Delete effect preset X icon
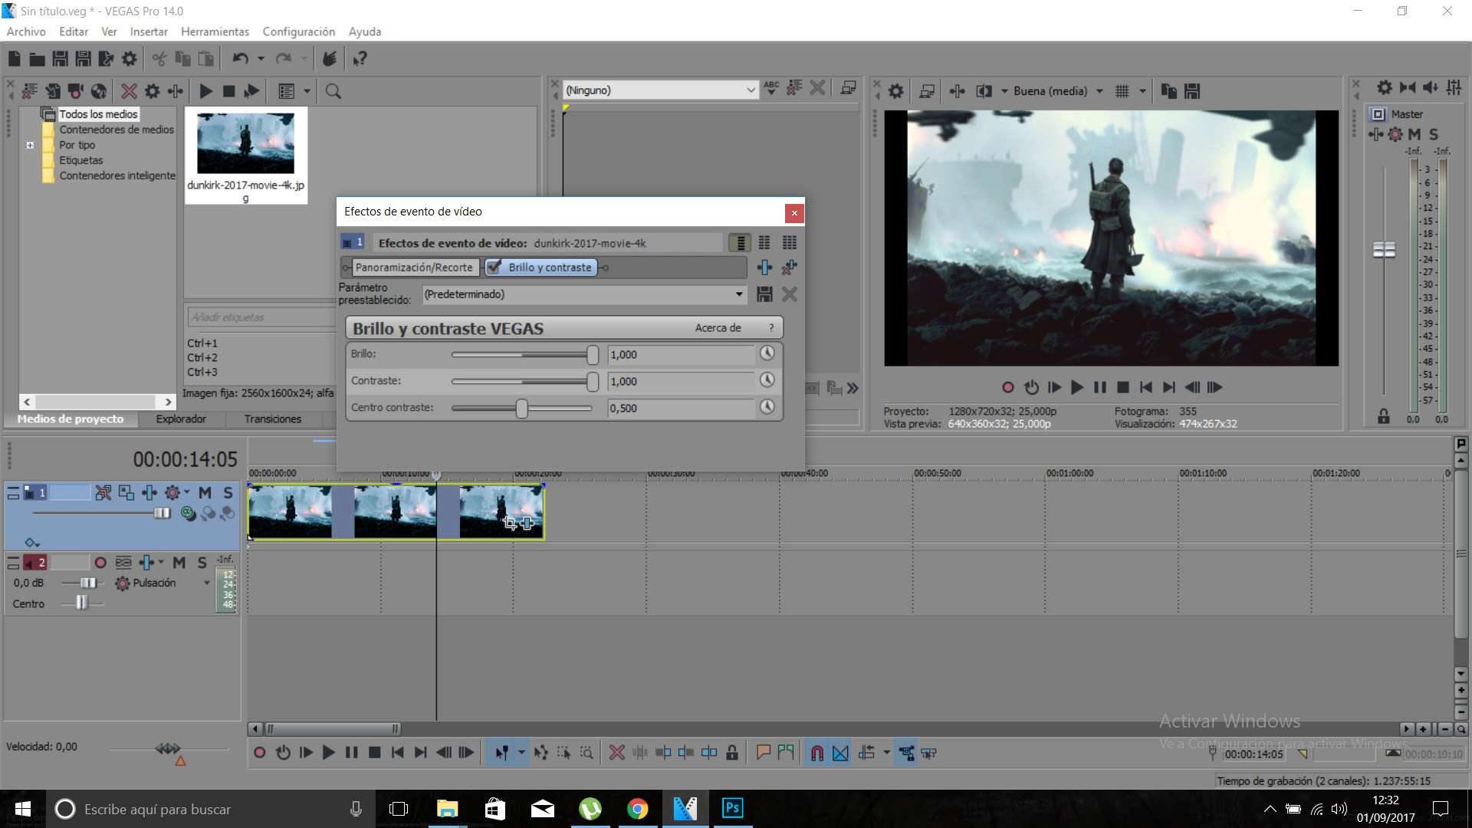Screen dimensions: 1472x828 [789, 294]
